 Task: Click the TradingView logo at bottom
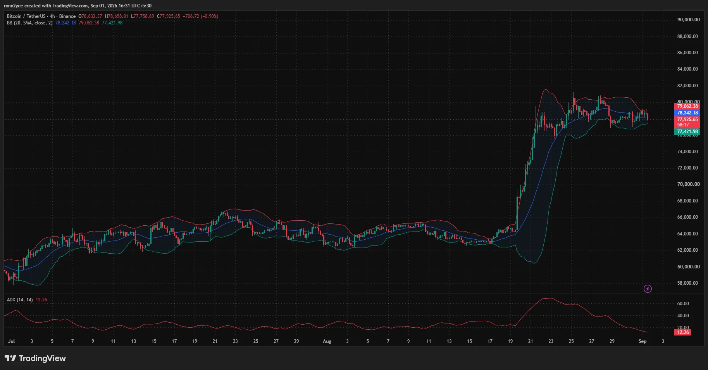tap(35, 358)
